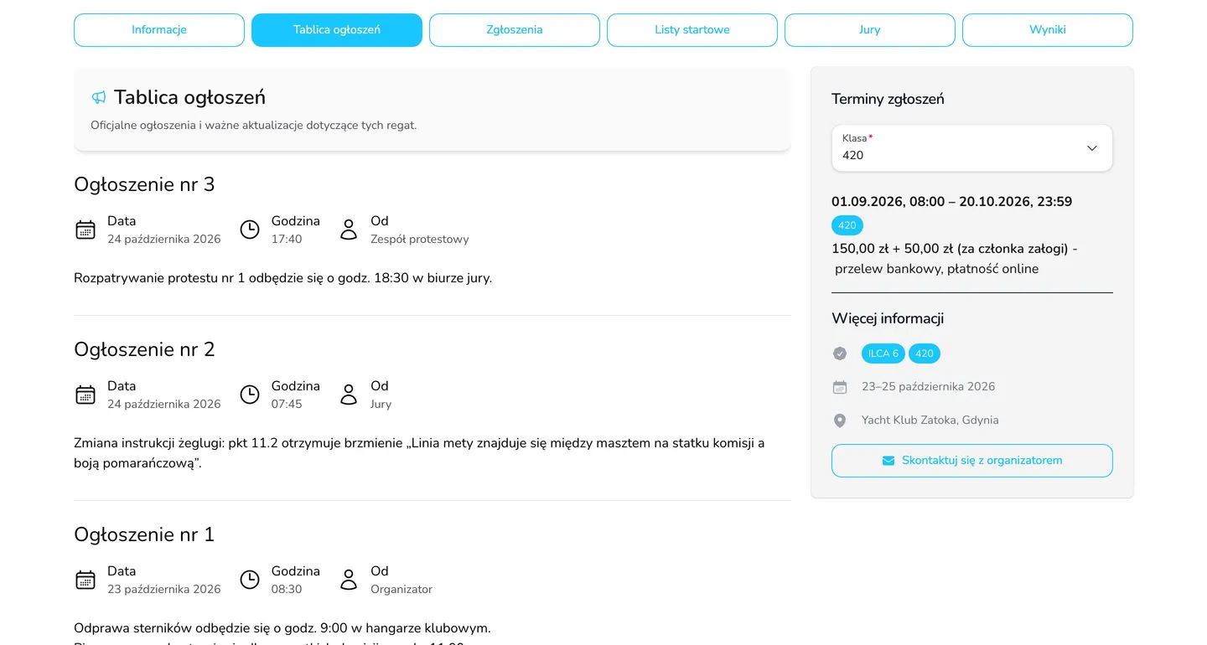Click the clock icon in Ogłoszenie nr 3

[250, 230]
